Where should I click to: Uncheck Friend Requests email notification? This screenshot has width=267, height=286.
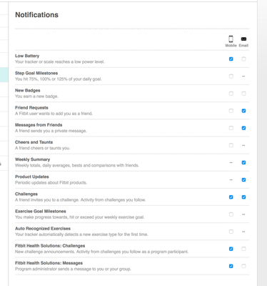click(x=243, y=111)
